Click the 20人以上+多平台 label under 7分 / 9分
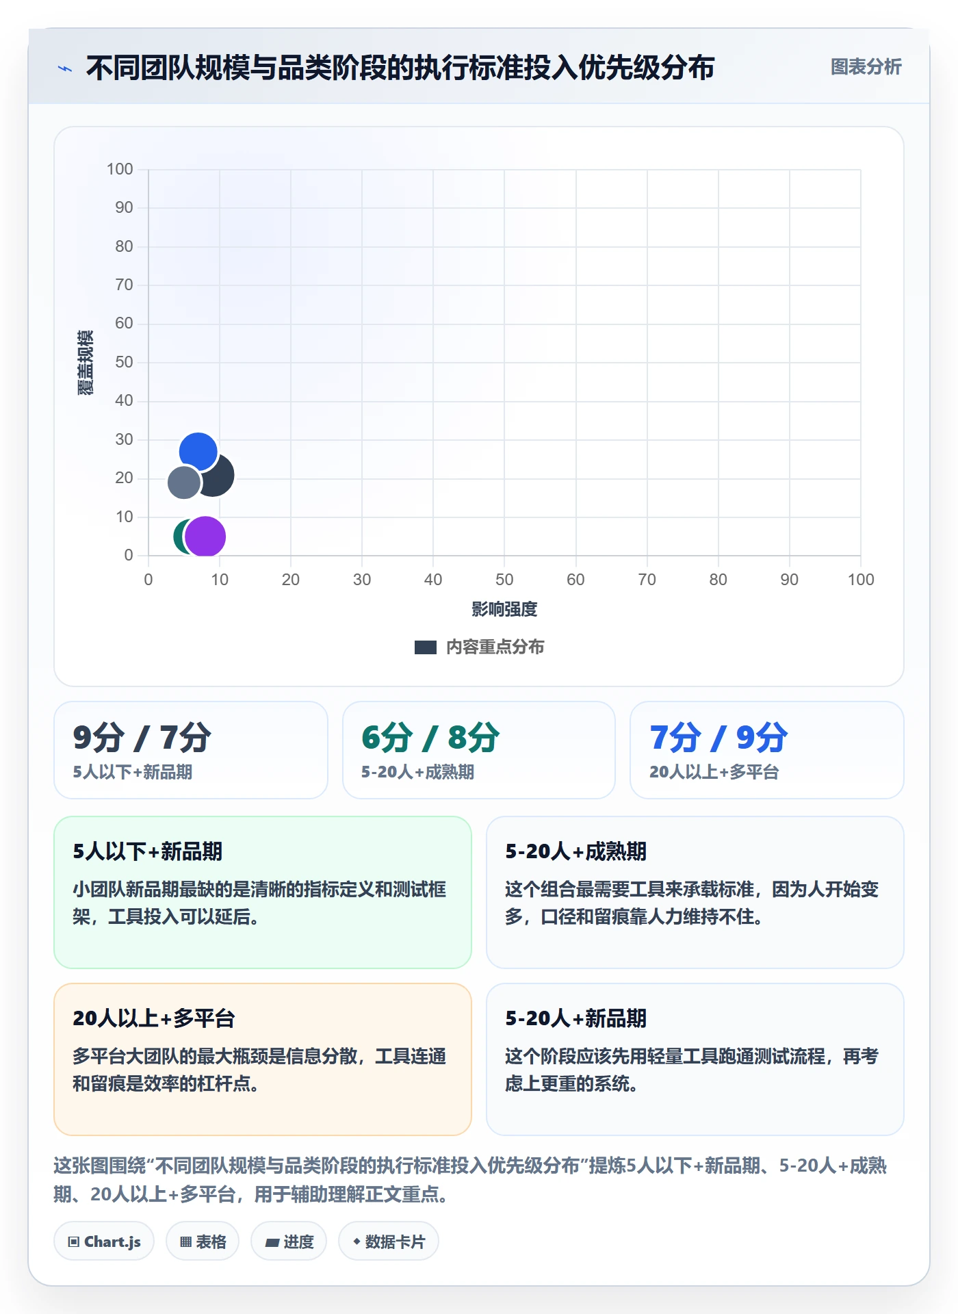 click(714, 773)
